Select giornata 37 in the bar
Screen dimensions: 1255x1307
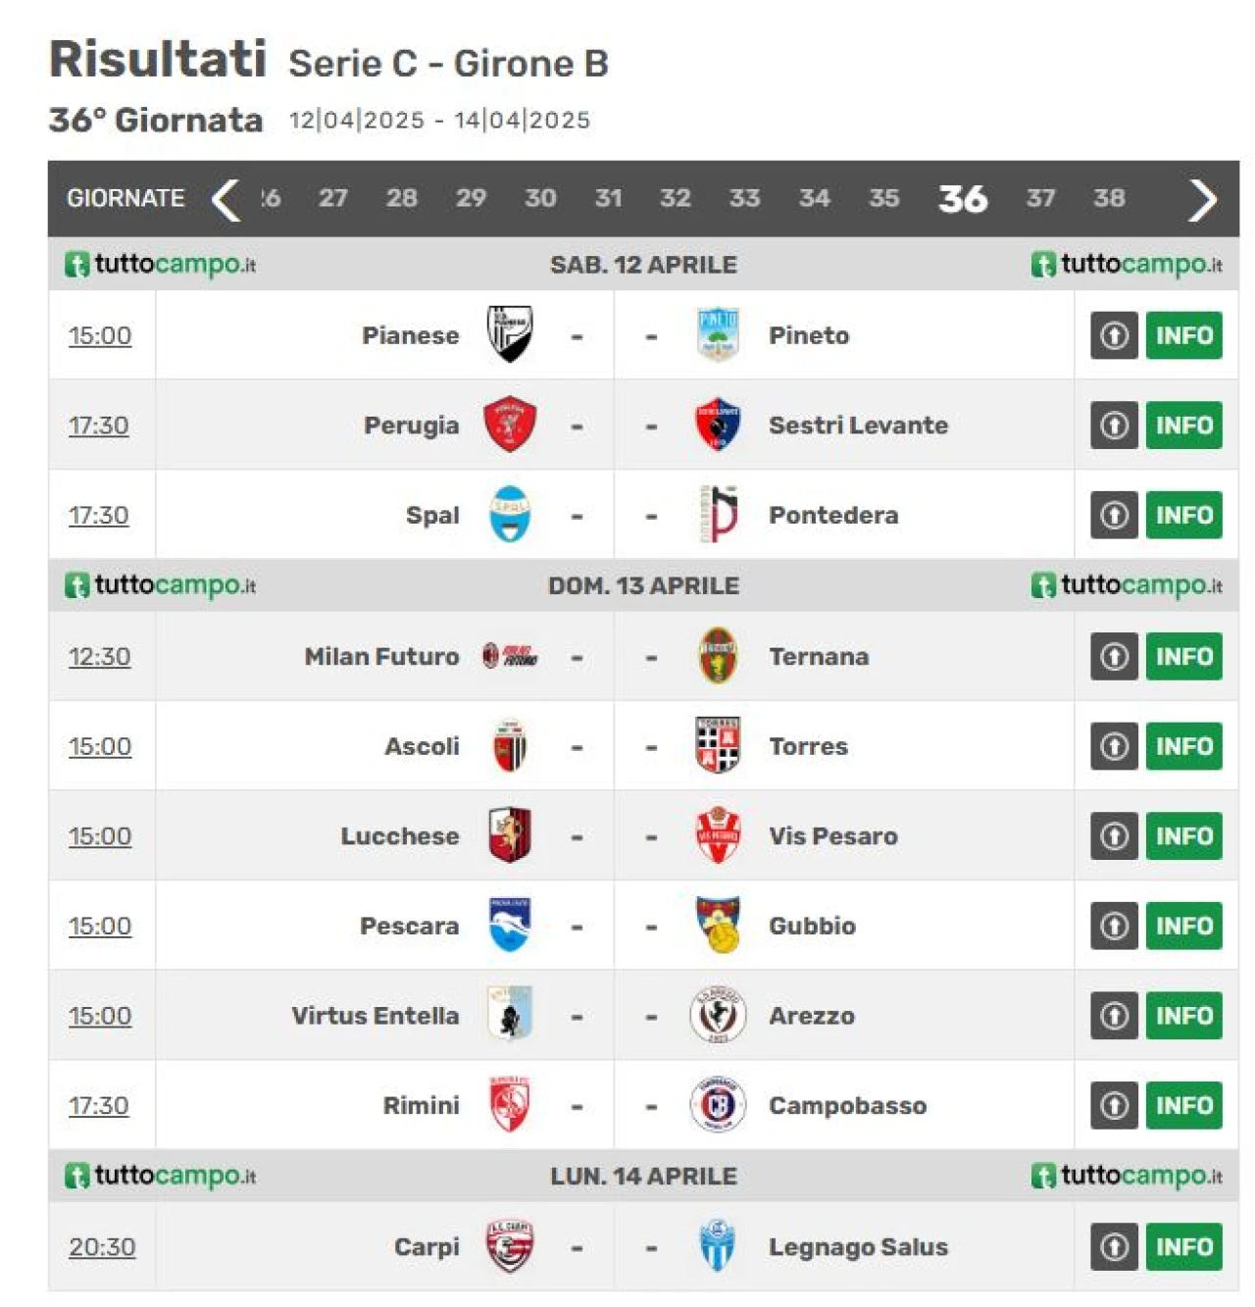tap(1040, 198)
